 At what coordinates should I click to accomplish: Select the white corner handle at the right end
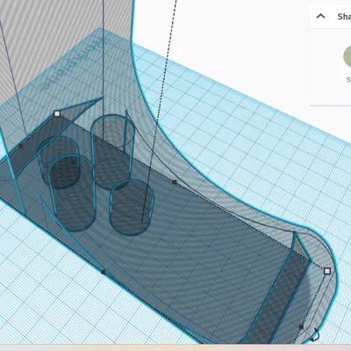click(327, 271)
